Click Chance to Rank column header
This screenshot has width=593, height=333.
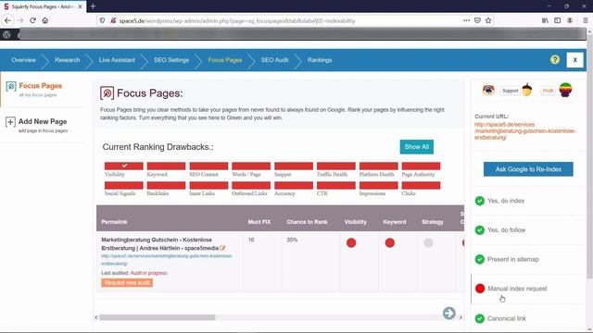point(307,222)
